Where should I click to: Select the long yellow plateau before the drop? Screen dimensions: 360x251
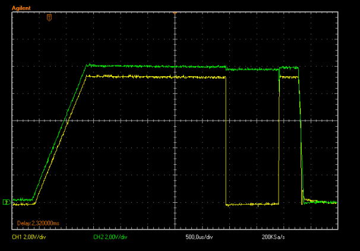tap(154, 77)
